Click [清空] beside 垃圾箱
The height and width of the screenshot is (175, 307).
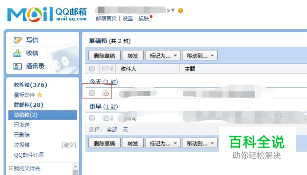pyautogui.click(x=69, y=145)
